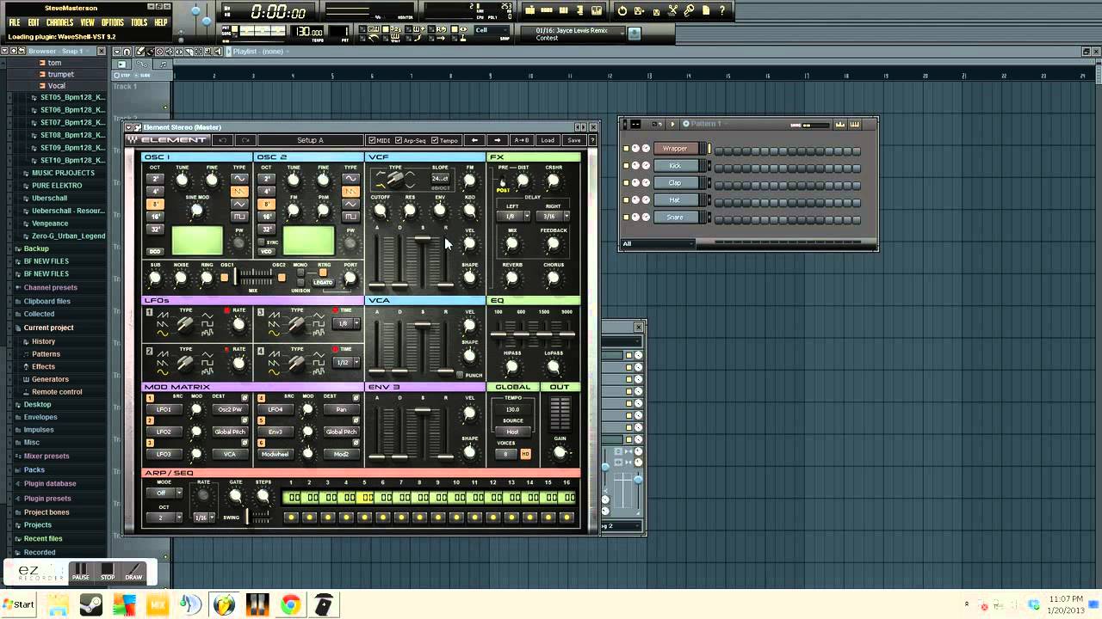Click the undo history icon in the top toolbar
The image size is (1102, 619).
(x=622, y=10)
